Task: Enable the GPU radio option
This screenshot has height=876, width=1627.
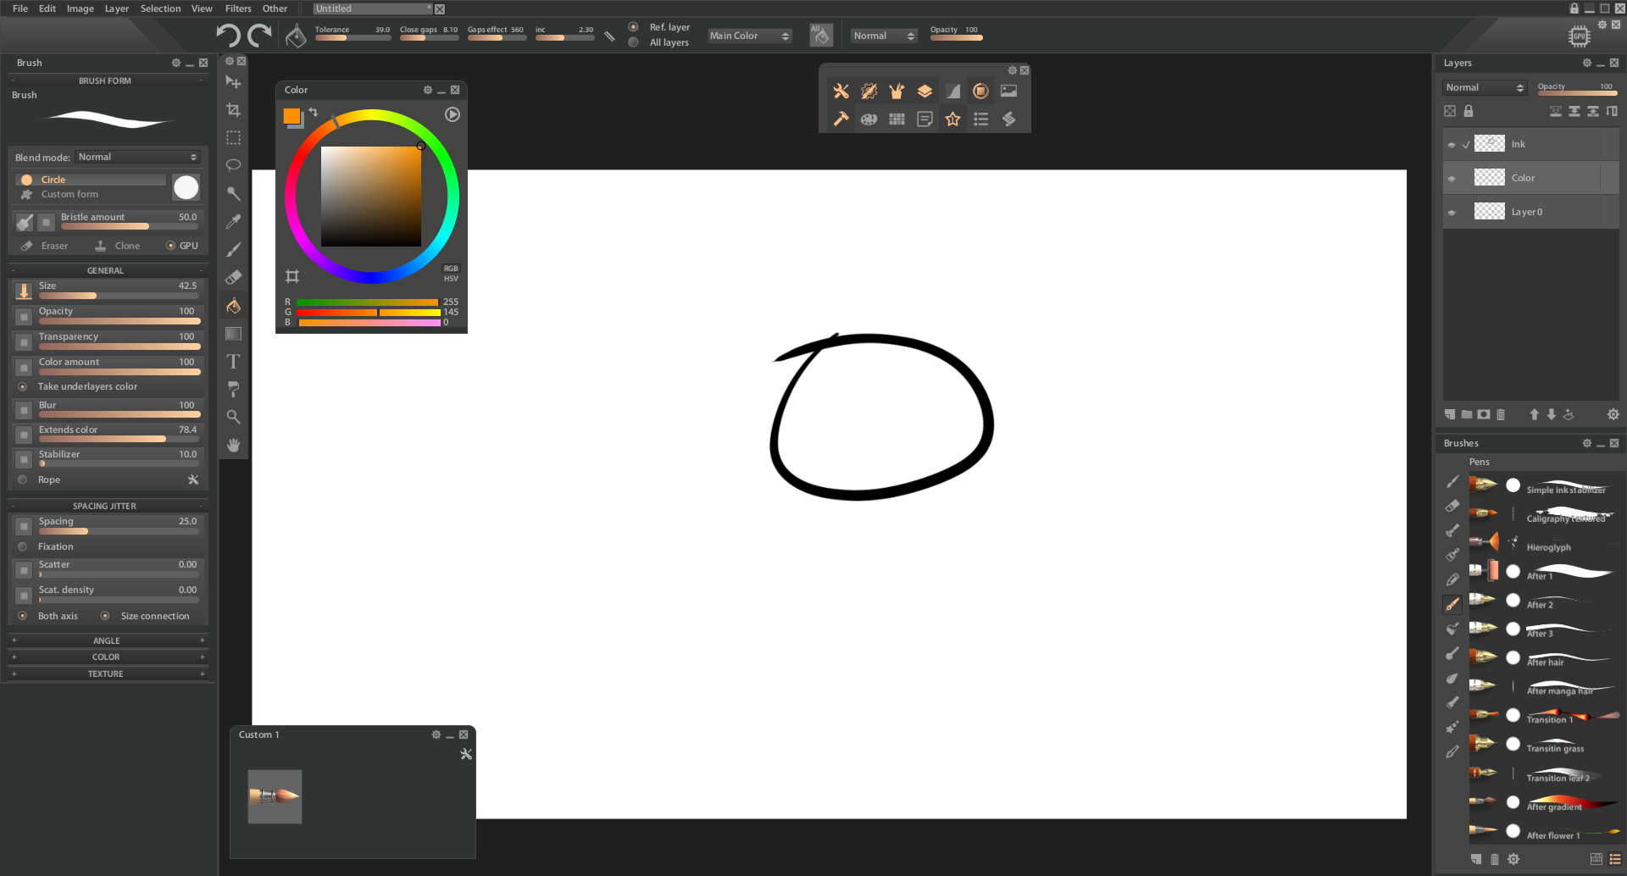Action: coord(170,246)
